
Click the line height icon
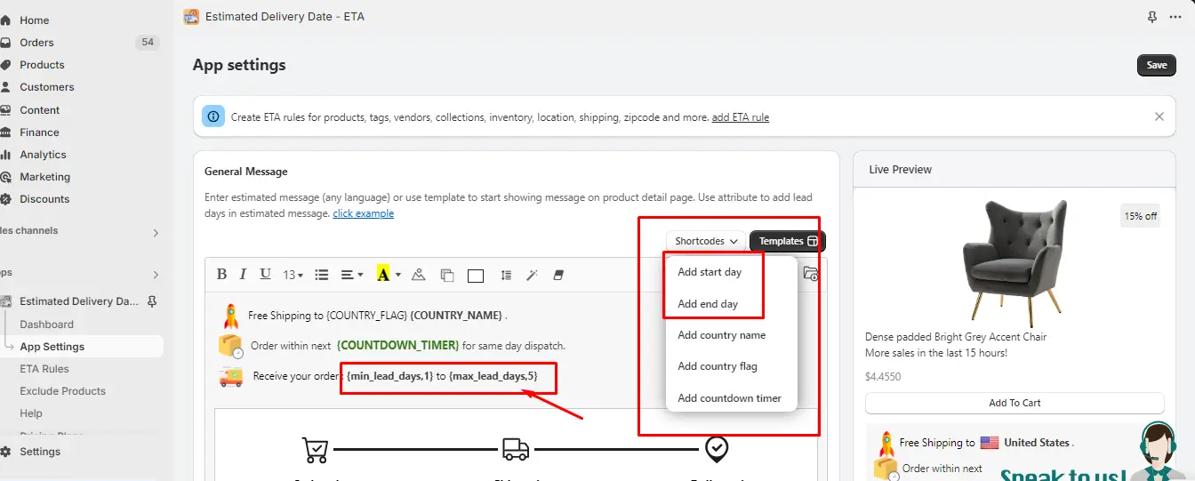506,275
